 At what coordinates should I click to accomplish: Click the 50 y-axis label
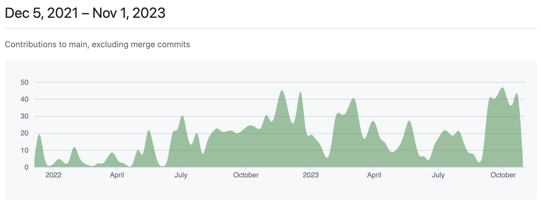[25, 82]
